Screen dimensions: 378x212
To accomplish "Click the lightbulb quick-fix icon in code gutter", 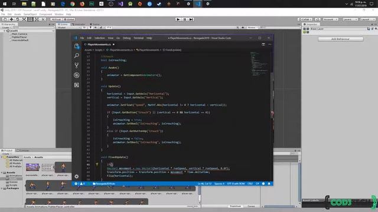I will (x=97, y=164).
